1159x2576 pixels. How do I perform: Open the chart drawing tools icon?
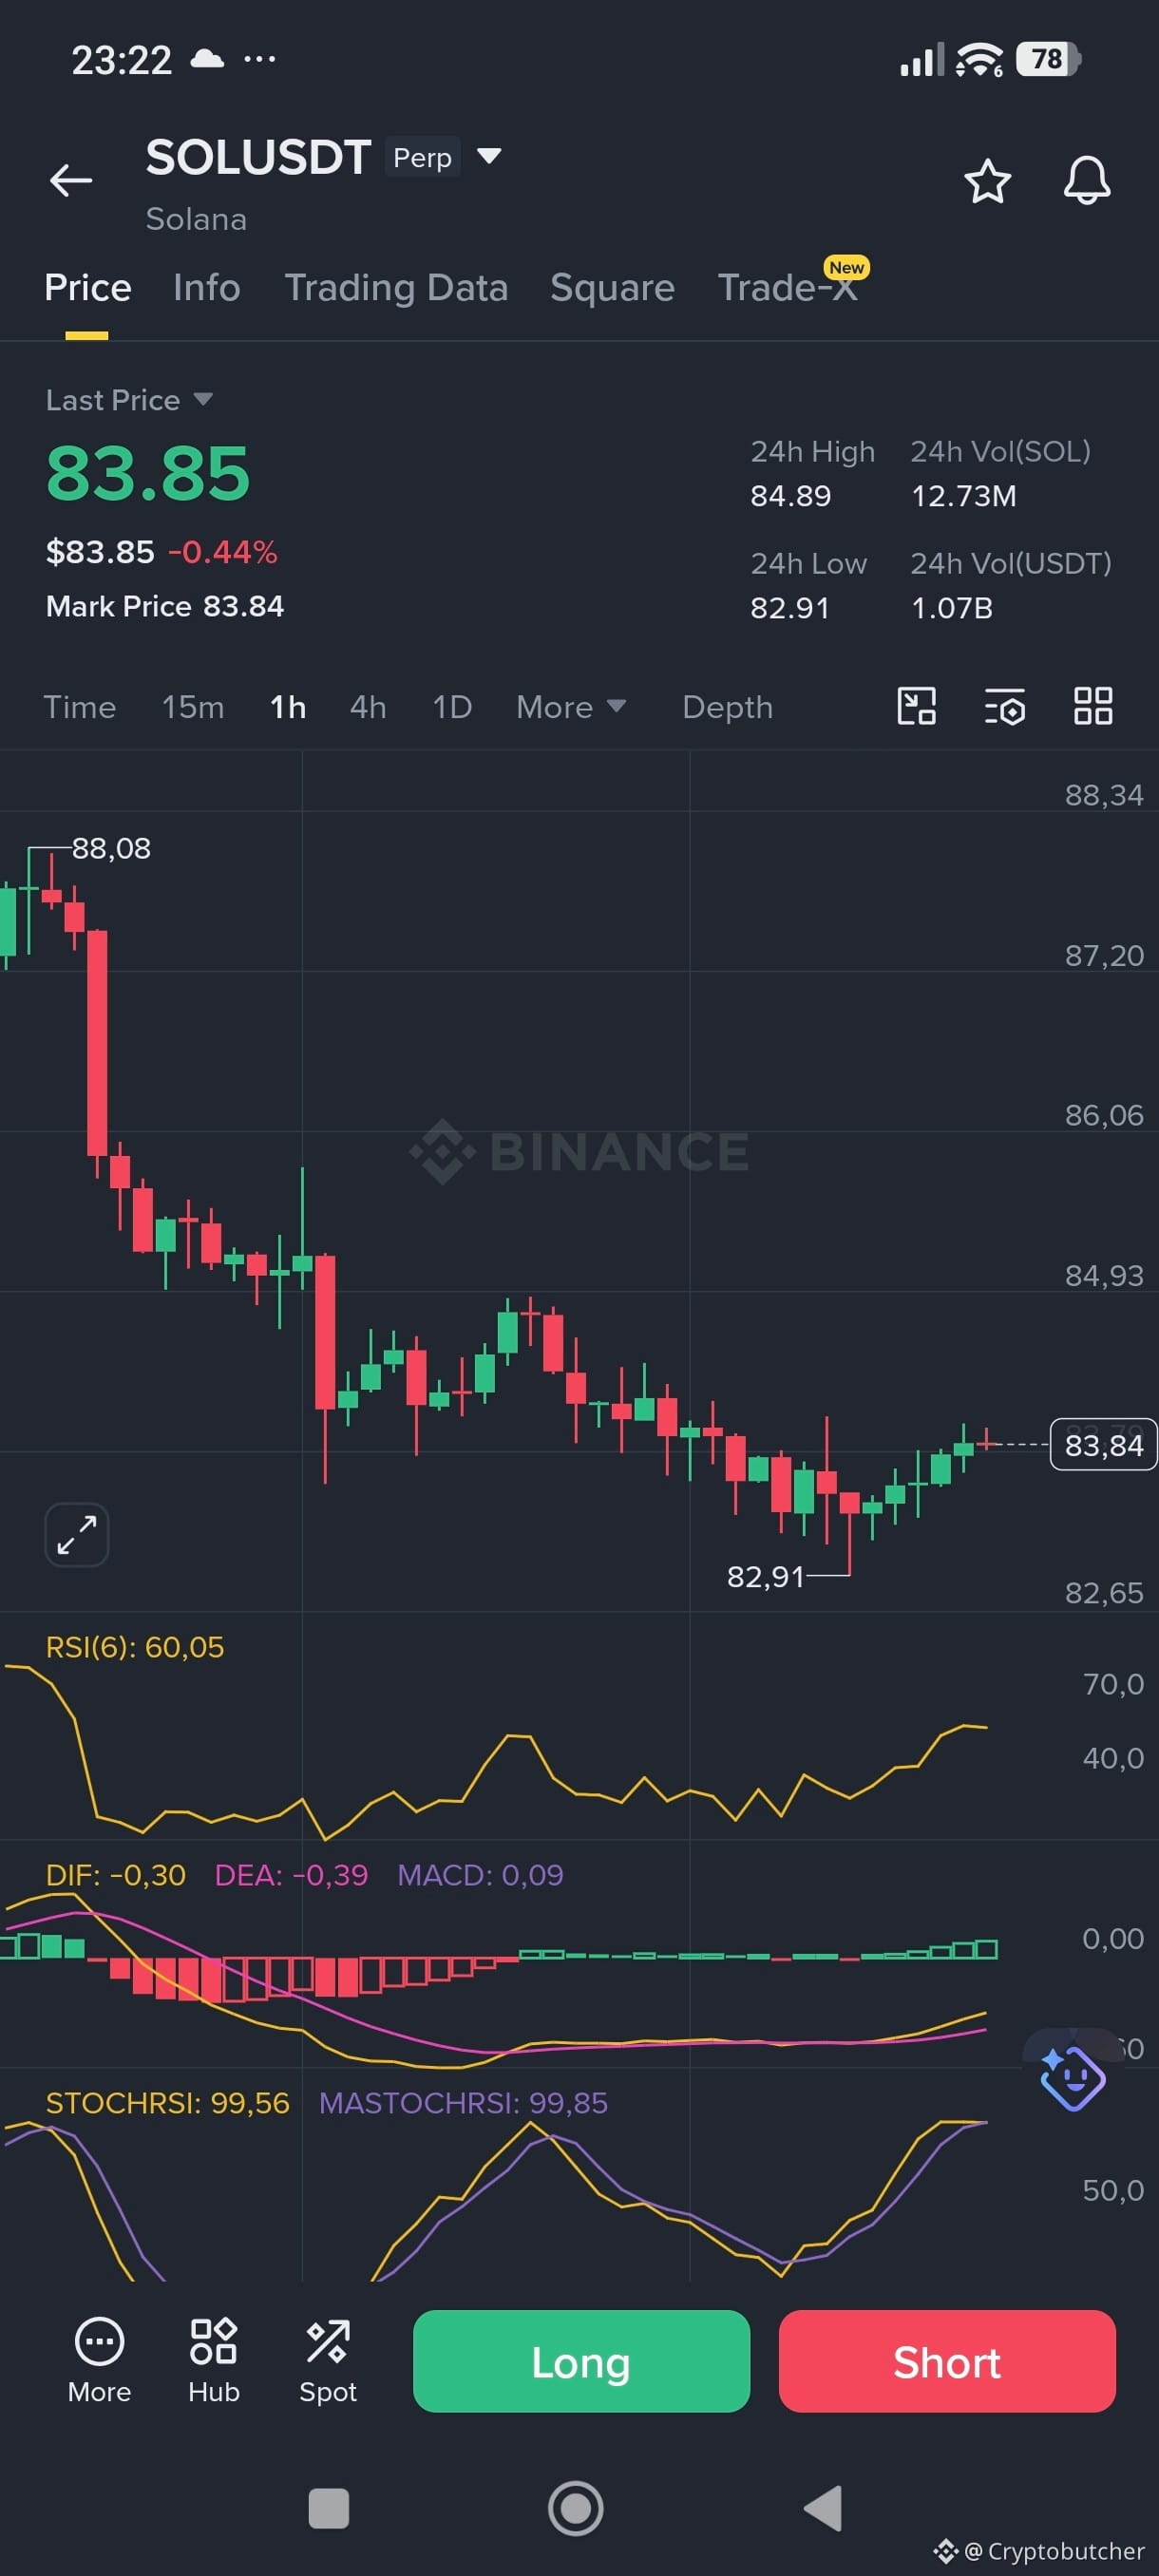click(x=916, y=706)
